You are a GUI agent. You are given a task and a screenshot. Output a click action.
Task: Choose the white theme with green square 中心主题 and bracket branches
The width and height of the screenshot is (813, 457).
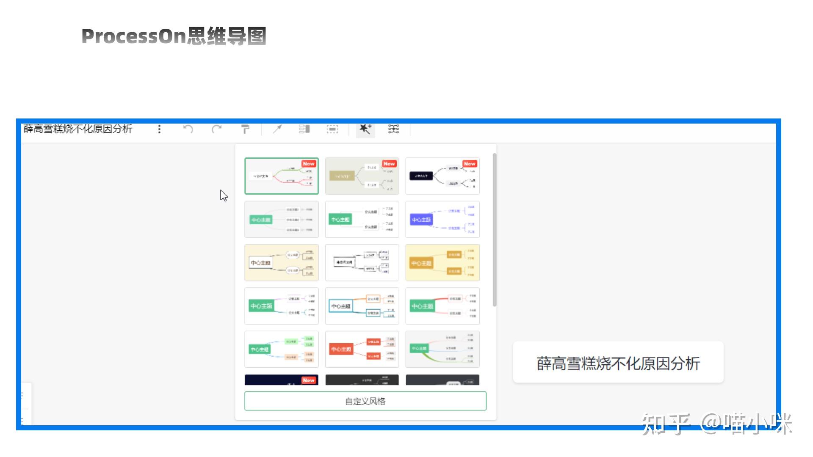pos(362,220)
